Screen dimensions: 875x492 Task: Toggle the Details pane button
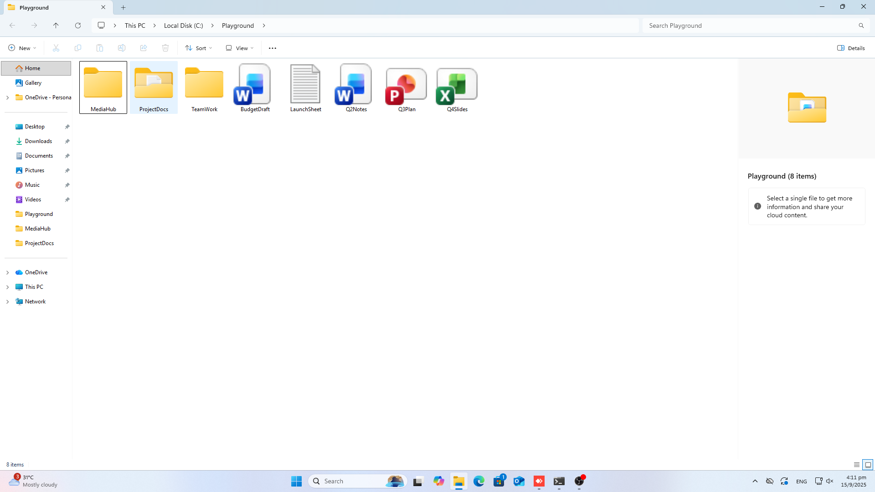[x=851, y=48]
